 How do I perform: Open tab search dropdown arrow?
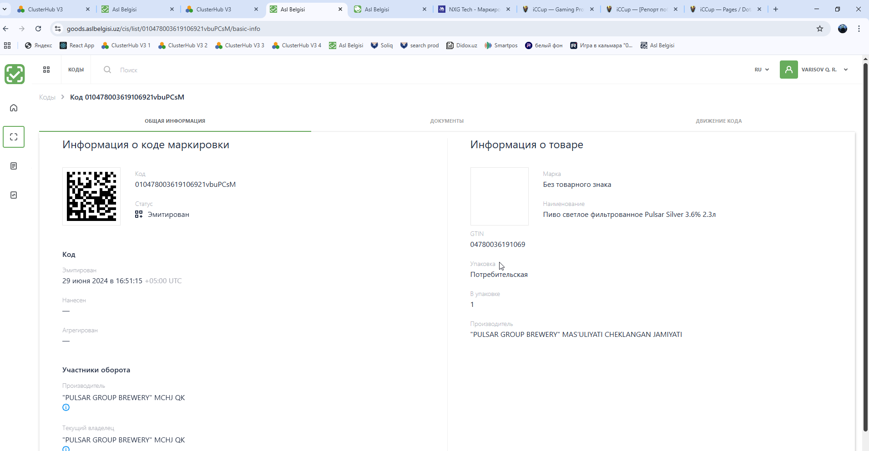(5, 9)
